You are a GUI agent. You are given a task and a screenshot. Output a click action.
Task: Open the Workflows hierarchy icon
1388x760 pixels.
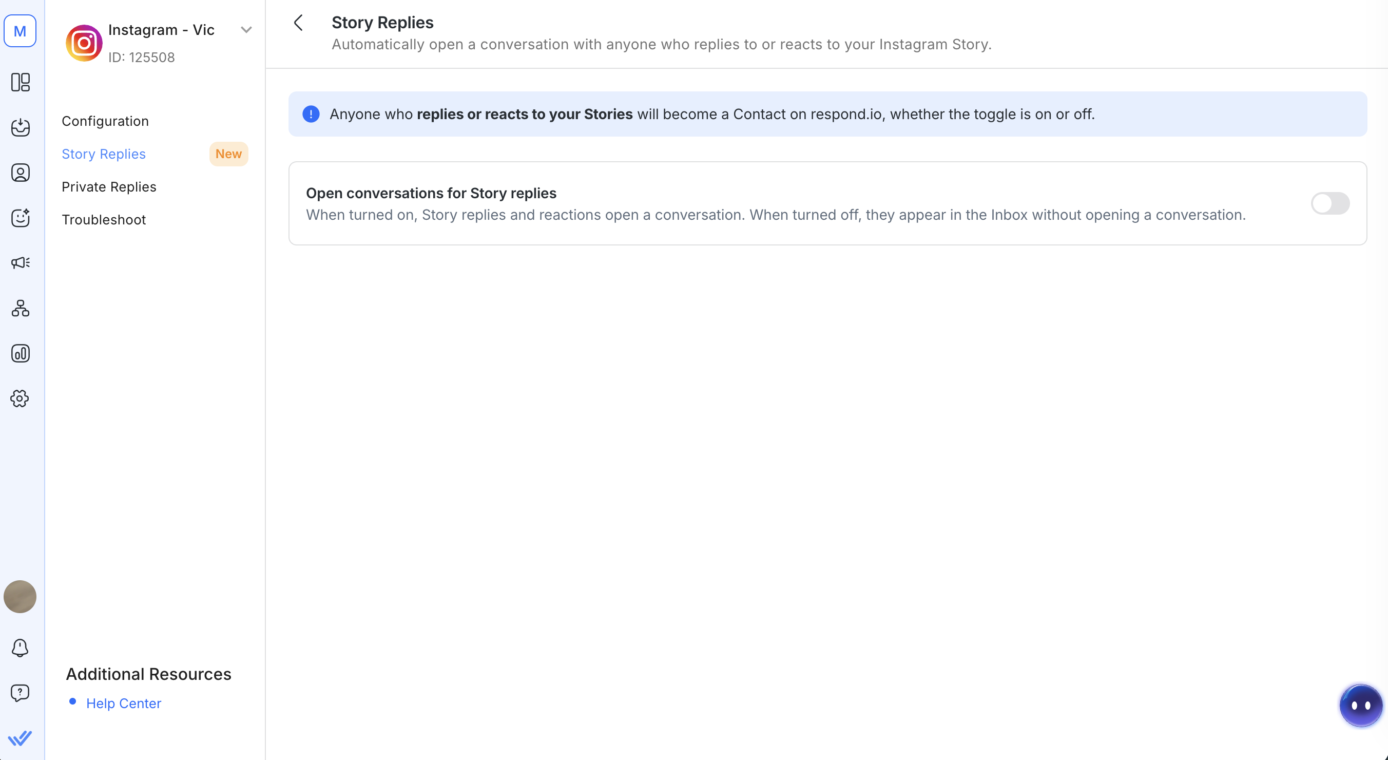(x=21, y=308)
